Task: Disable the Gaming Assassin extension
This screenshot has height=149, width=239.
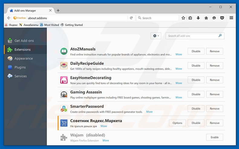Action: tap(196, 94)
